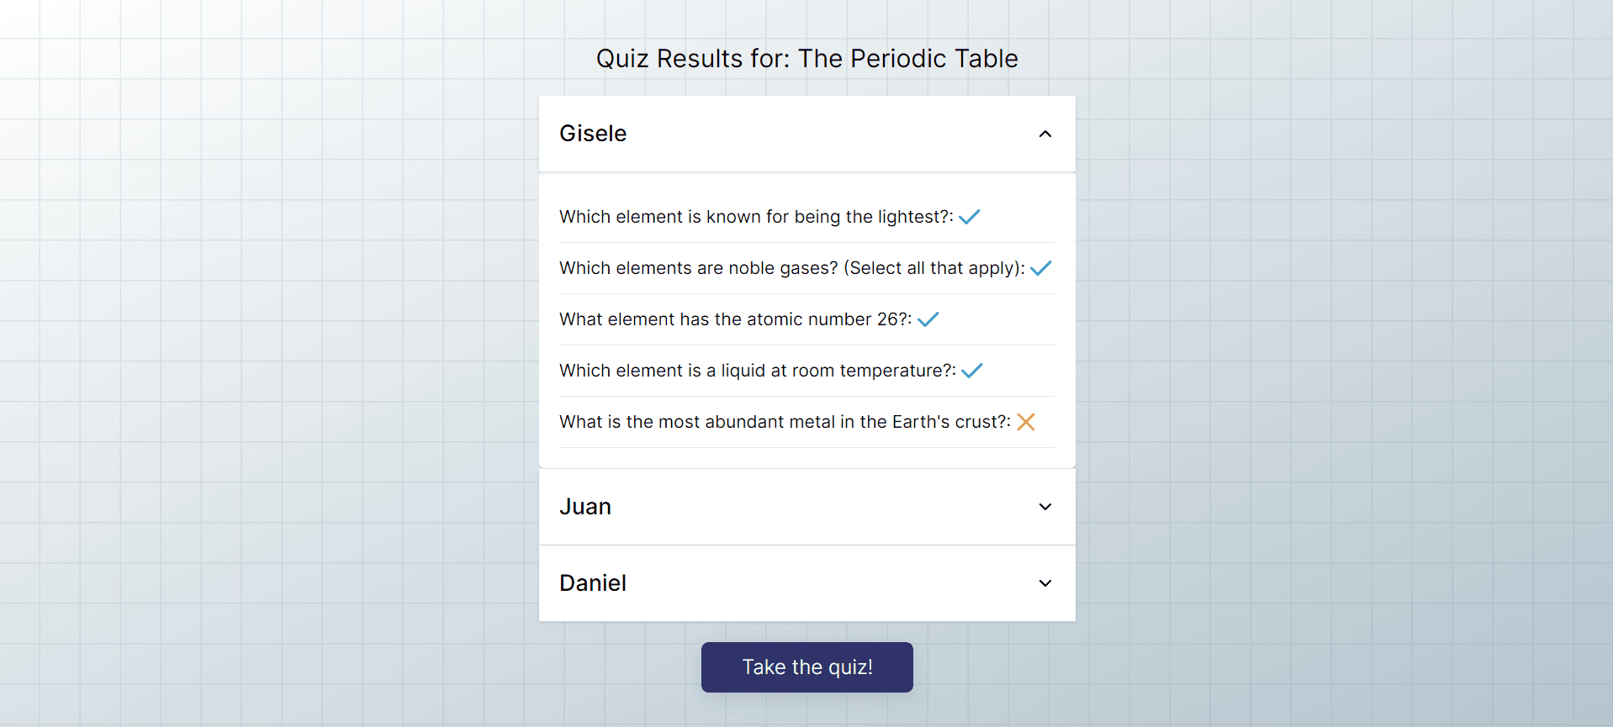Select the Gisele accordion header name
Screen dimensions: 1613x727
pos(593,134)
